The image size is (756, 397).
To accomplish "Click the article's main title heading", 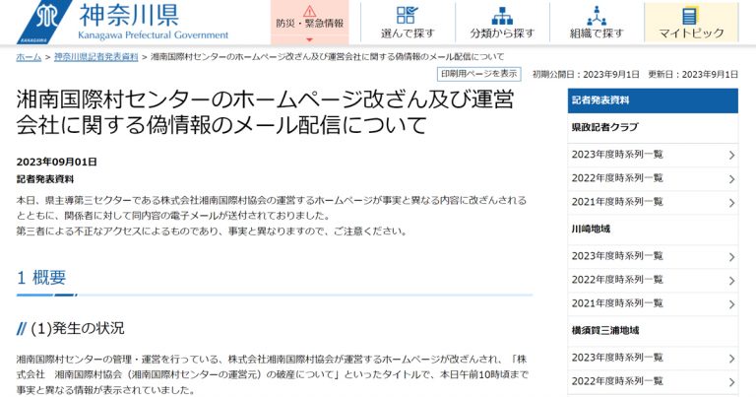I will click(264, 112).
